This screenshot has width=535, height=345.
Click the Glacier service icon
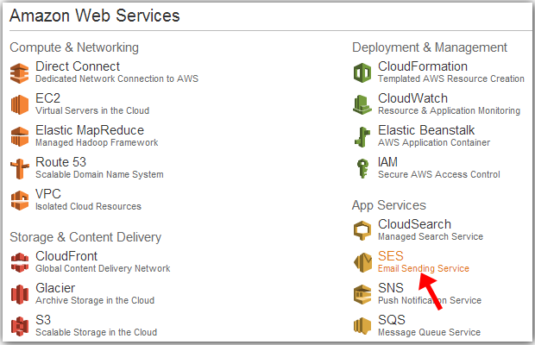(x=20, y=294)
